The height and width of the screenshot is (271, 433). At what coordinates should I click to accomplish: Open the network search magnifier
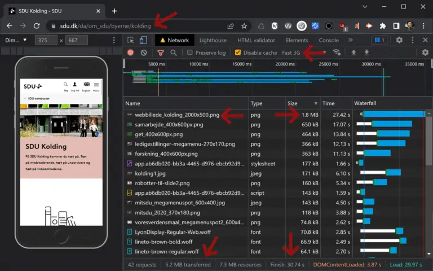click(174, 53)
